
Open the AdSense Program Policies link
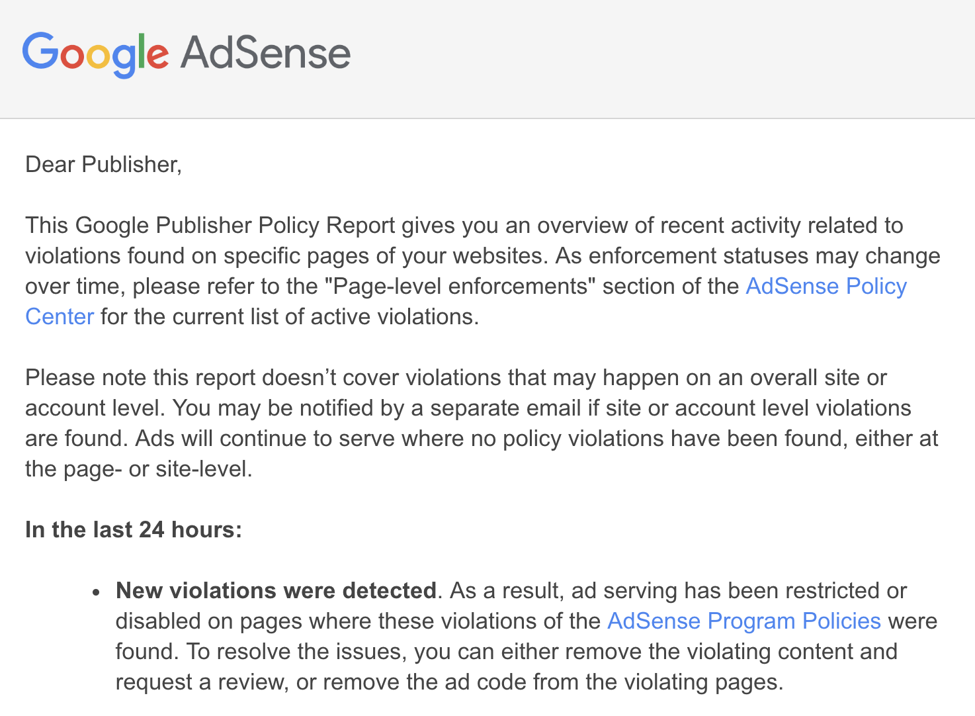(x=744, y=621)
